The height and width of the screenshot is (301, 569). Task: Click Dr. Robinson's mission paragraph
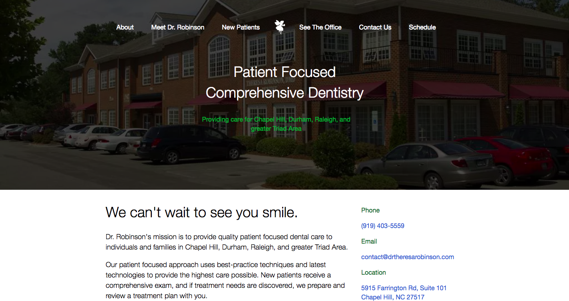[227, 242]
